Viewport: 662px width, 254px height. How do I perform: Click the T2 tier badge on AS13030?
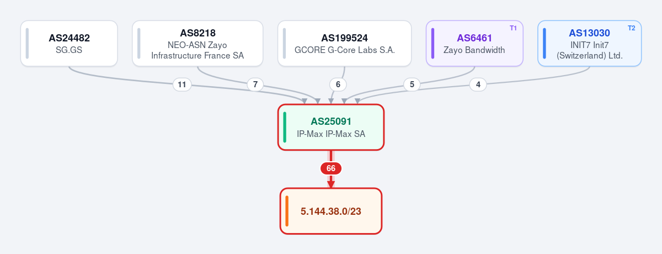pos(632,28)
